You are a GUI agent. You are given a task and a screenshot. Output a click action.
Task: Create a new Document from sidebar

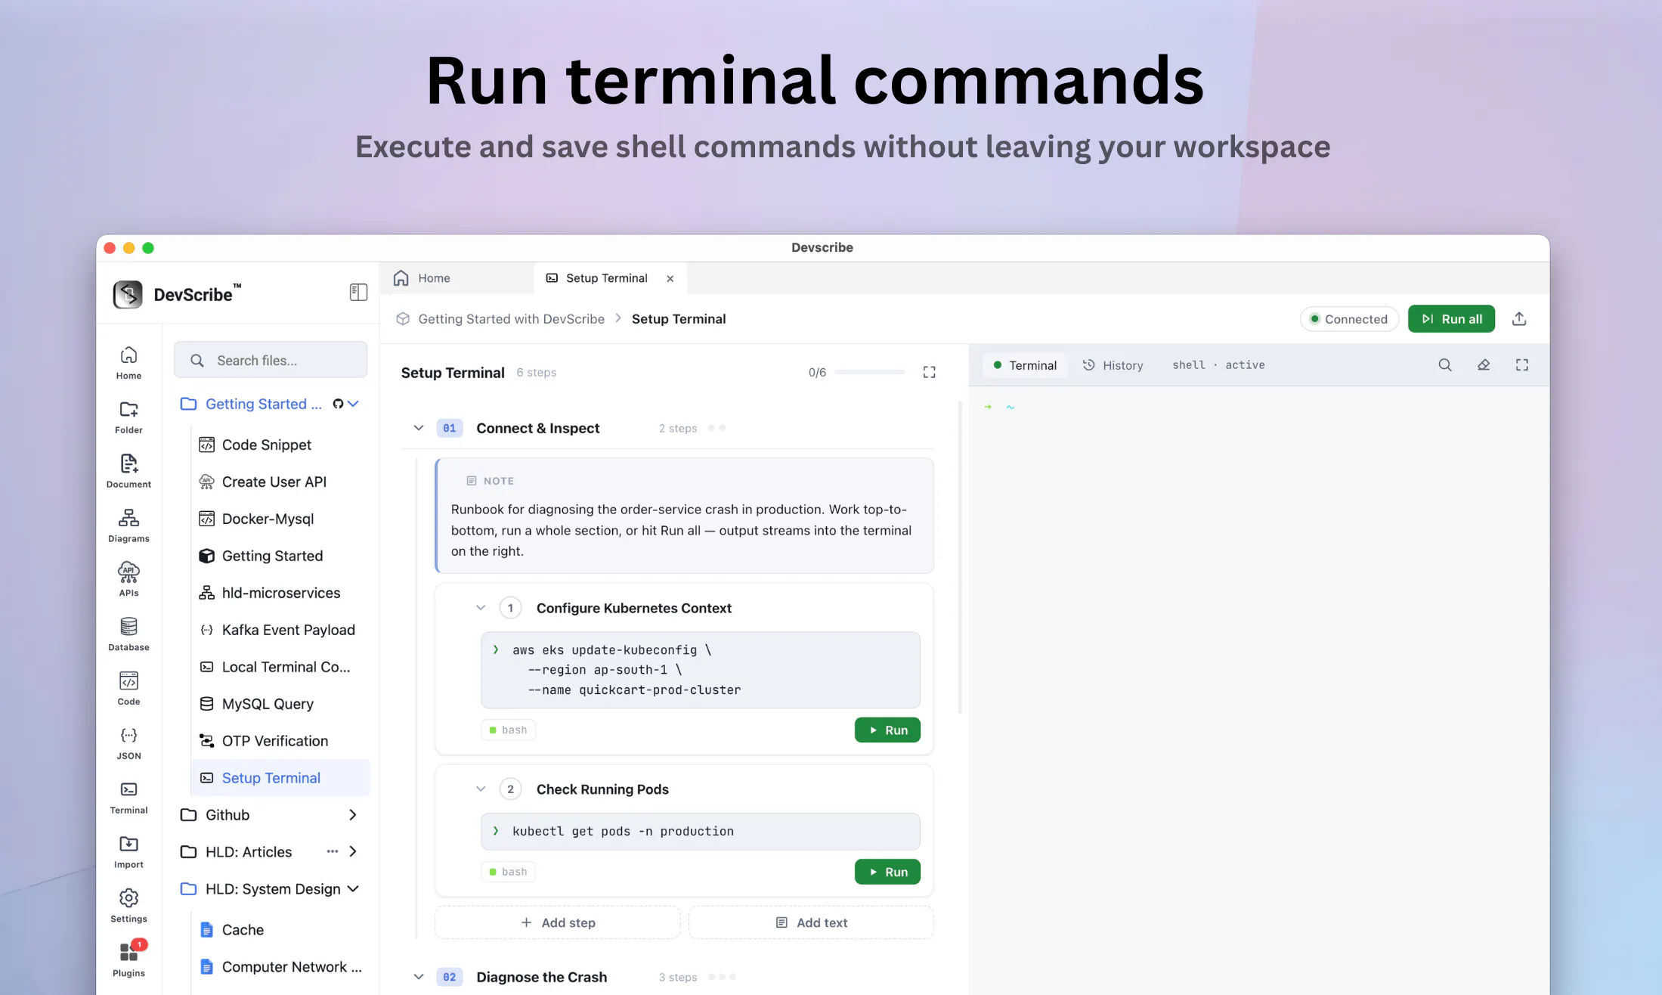pyautogui.click(x=128, y=472)
